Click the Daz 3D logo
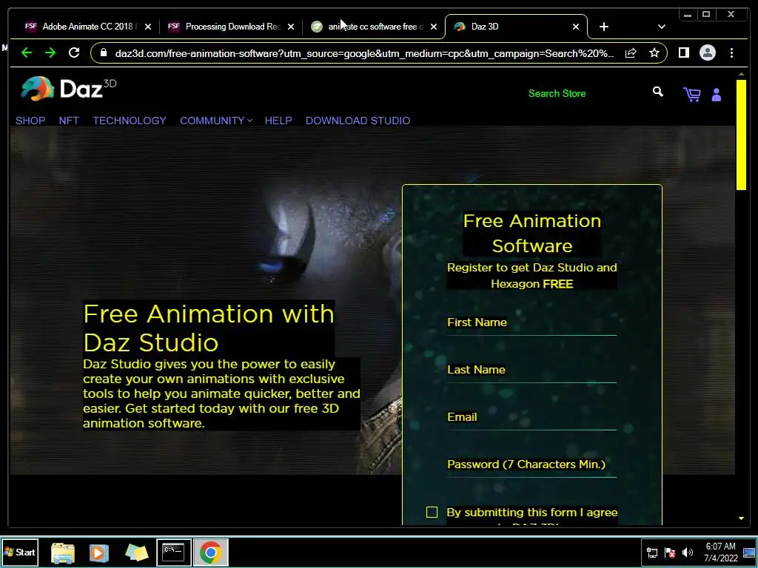Screen dimensions: 758x568 pyautogui.click(x=68, y=89)
